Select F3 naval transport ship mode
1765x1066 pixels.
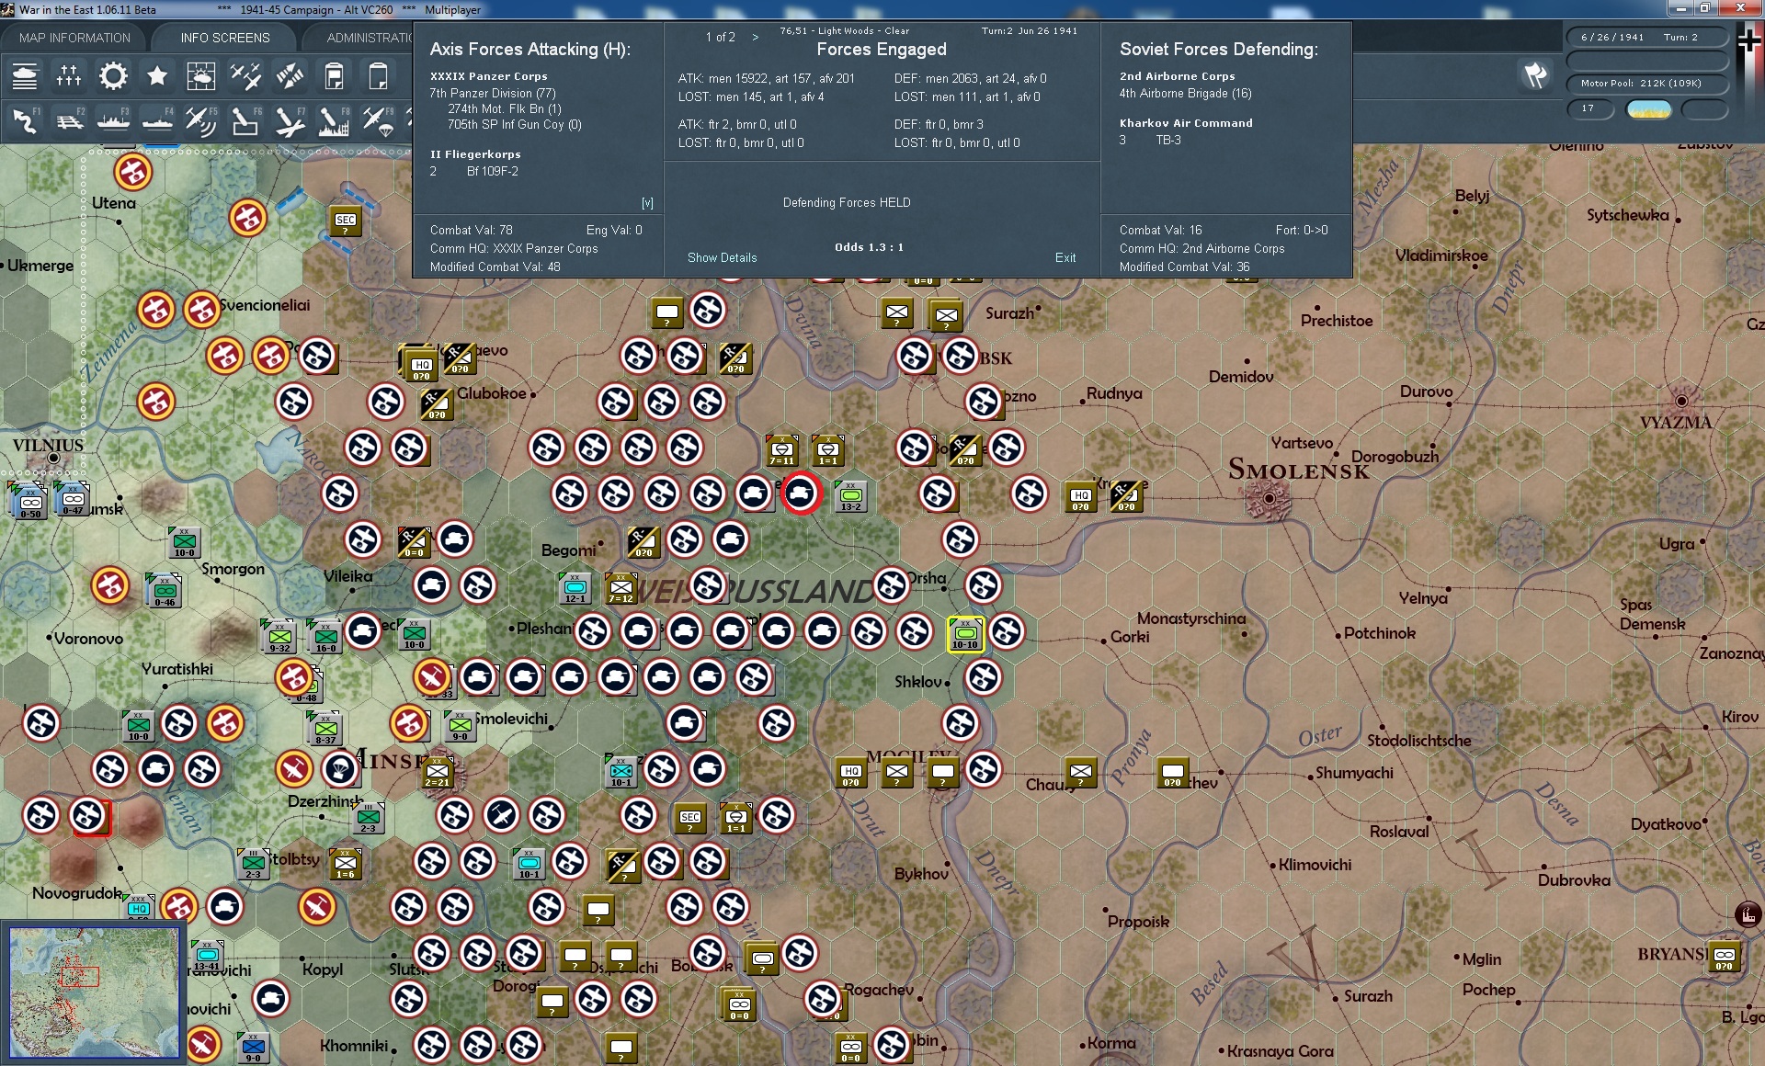coord(113,121)
